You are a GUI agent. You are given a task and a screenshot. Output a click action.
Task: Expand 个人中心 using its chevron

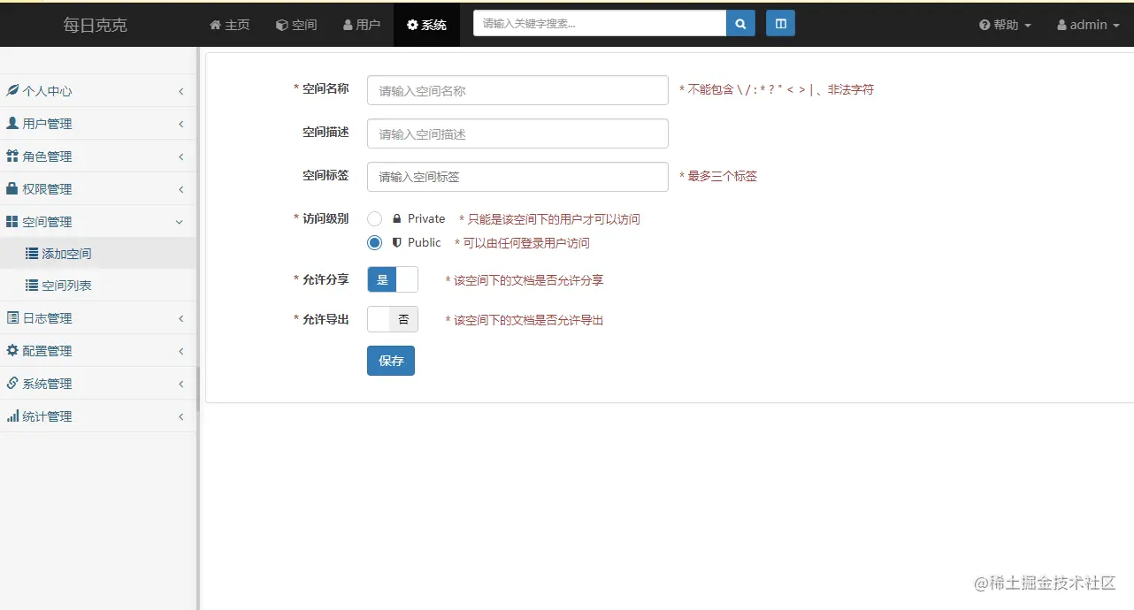point(180,91)
